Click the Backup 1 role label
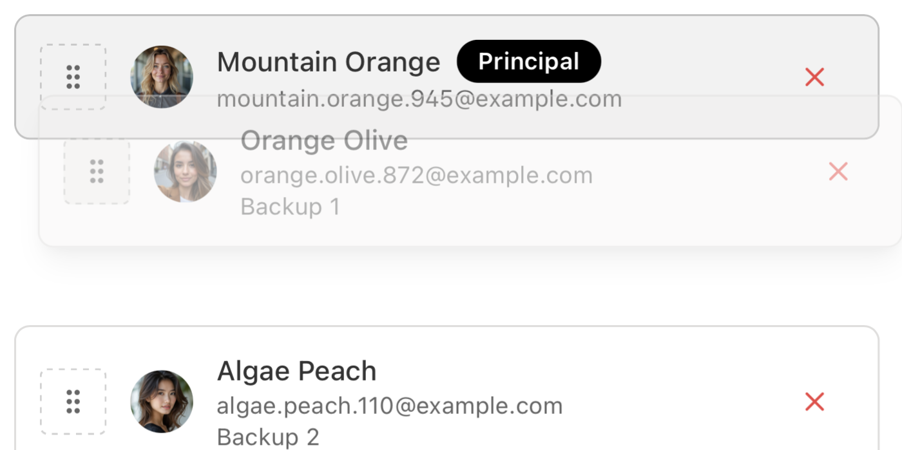This screenshot has width=902, height=450. [290, 207]
